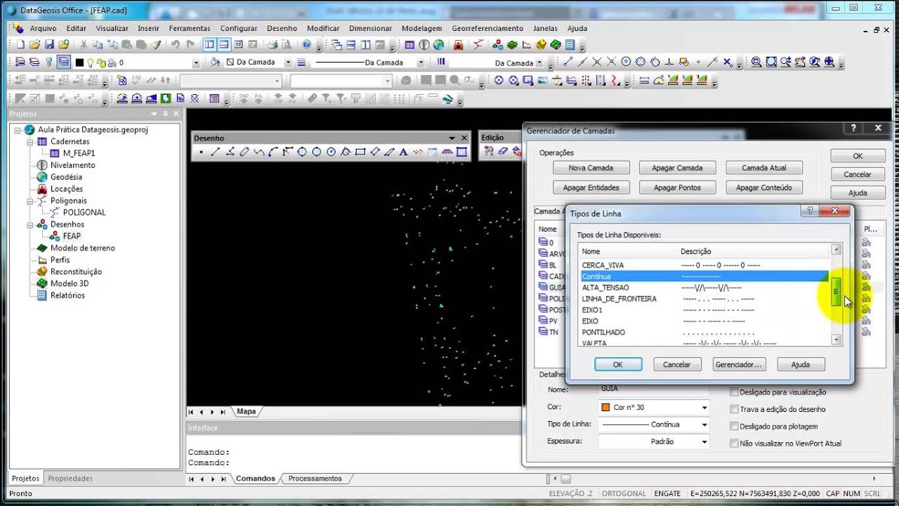Click the paint bucket color icon

tap(216, 62)
